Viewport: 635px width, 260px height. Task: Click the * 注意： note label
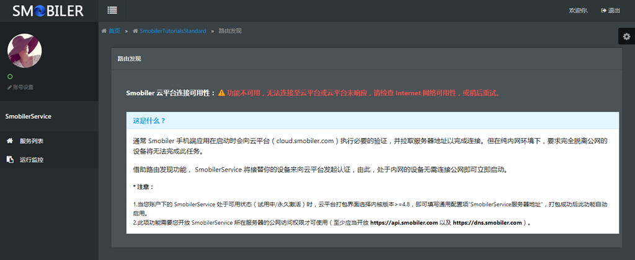143,187
